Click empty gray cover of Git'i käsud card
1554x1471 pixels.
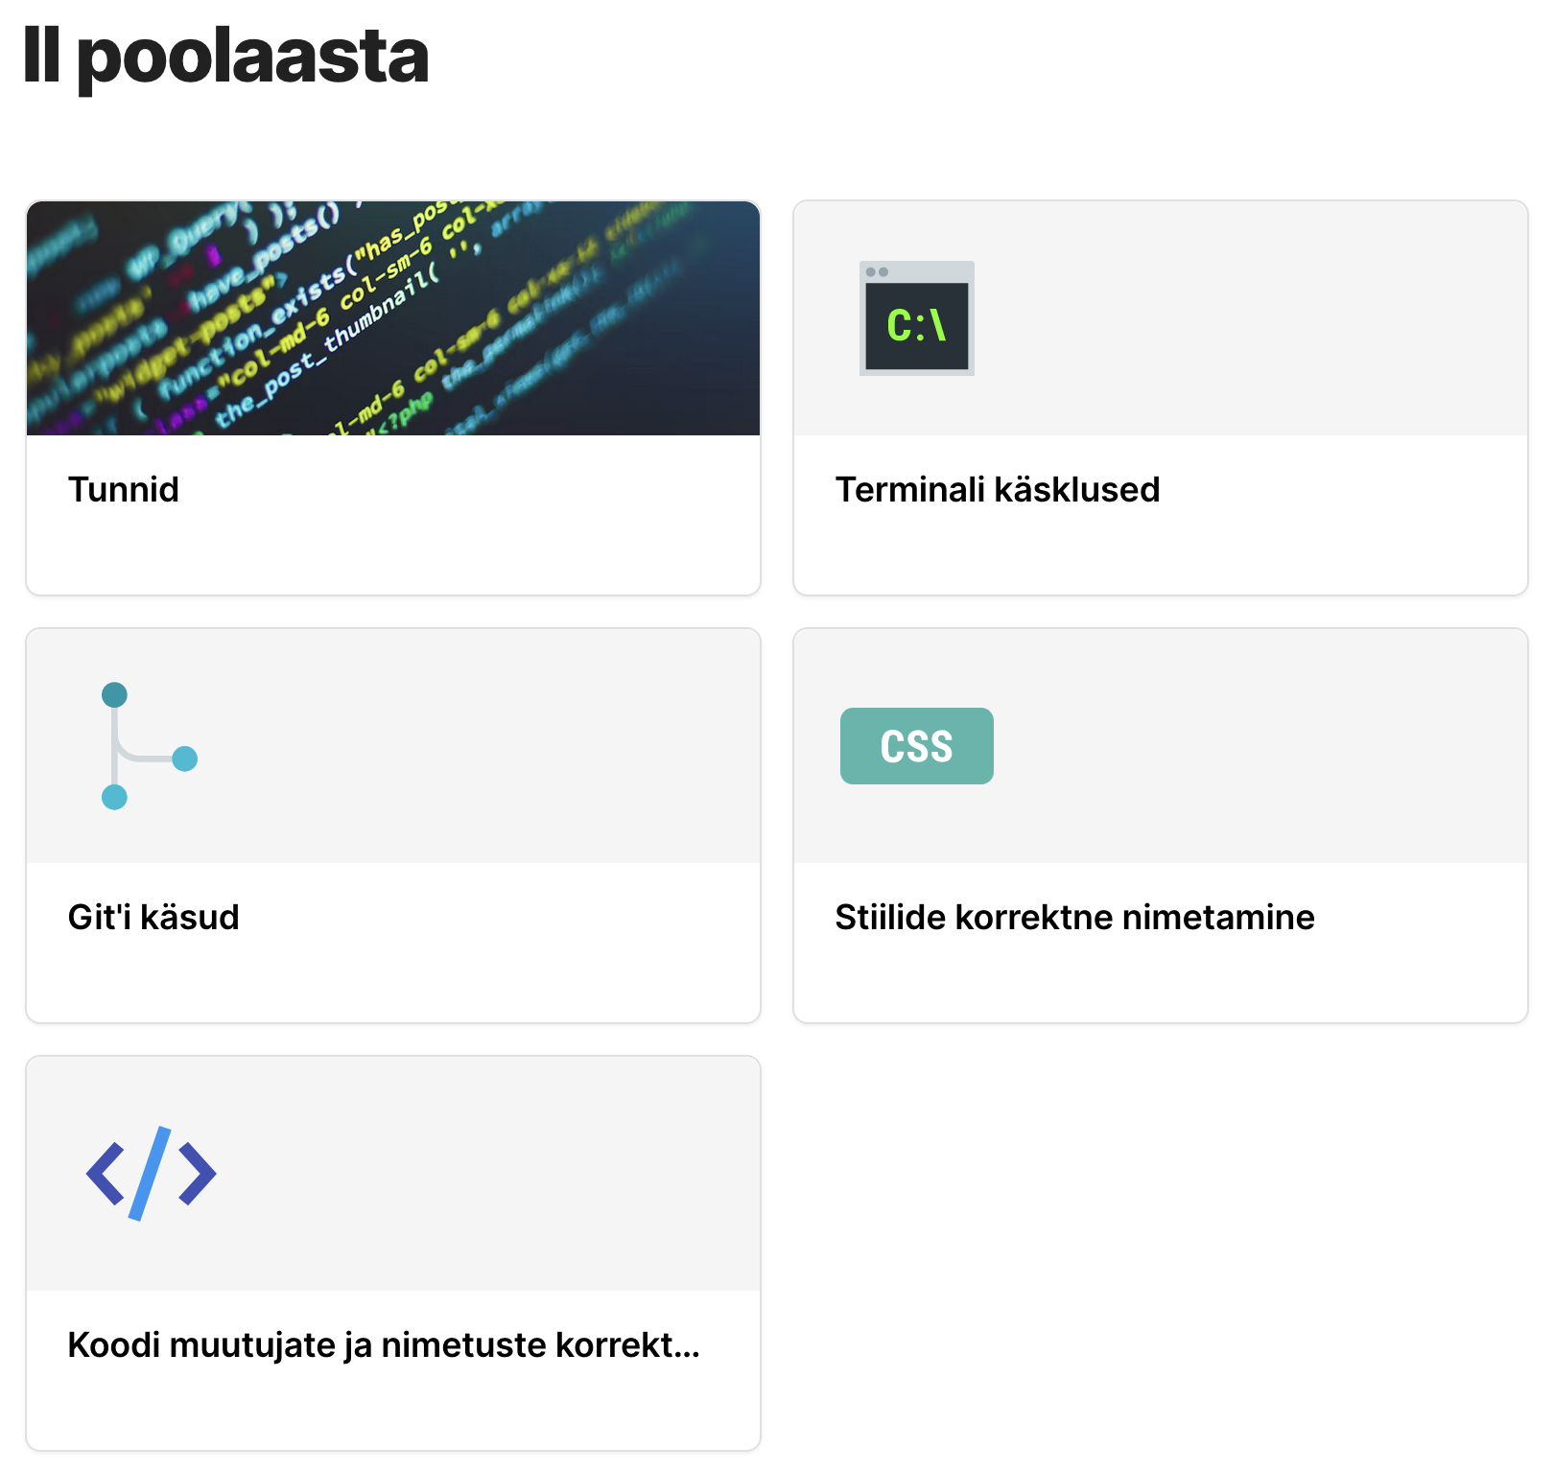coord(480,746)
